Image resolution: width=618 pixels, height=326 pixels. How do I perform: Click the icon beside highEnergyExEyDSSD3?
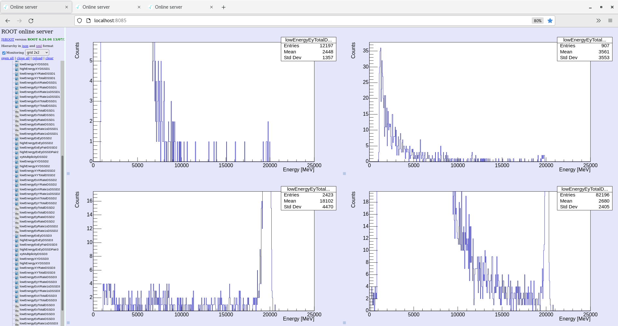tap(17, 240)
